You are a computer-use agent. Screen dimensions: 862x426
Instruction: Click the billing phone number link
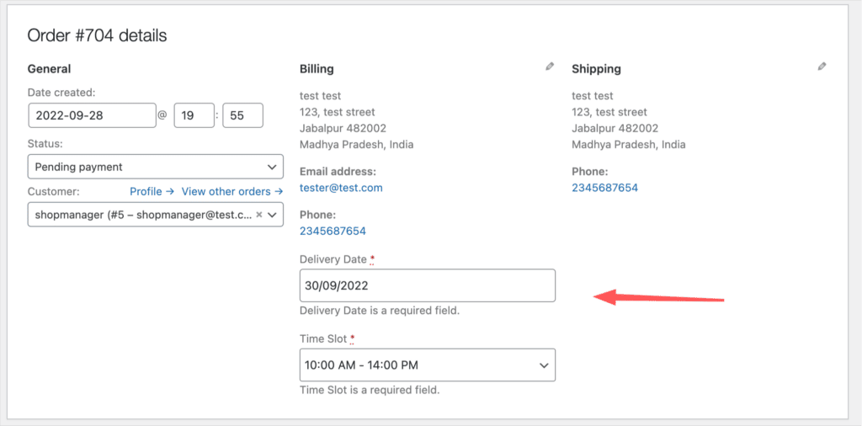click(333, 231)
